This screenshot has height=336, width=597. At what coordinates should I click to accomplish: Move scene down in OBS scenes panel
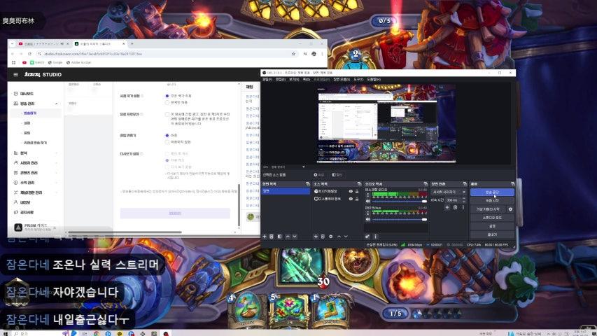295,237
